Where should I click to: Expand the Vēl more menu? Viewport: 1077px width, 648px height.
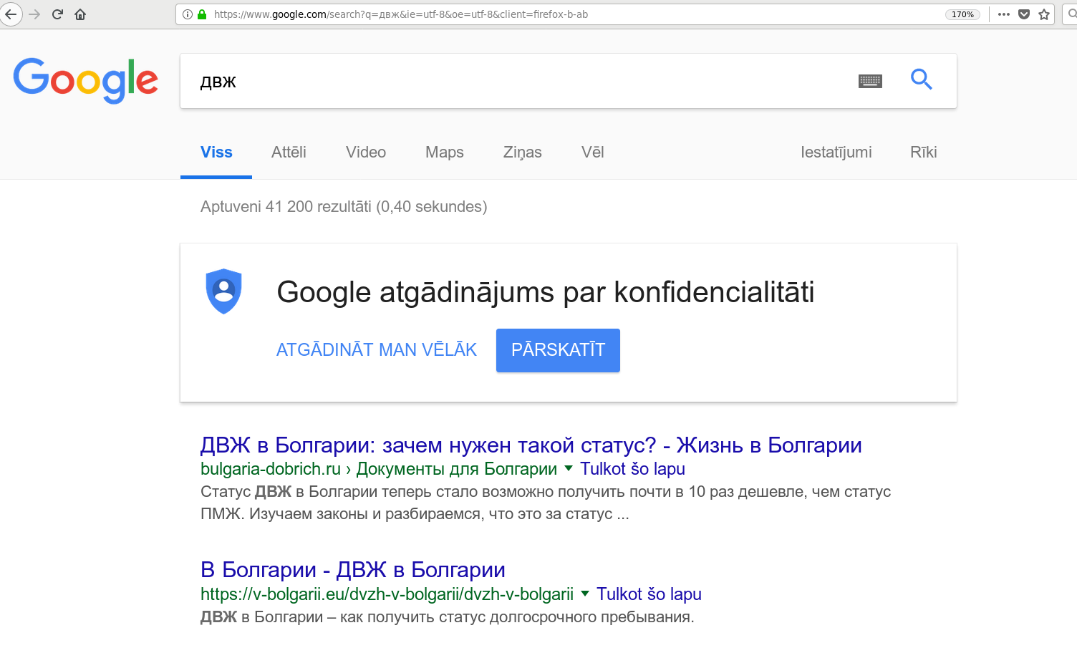[593, 153]
